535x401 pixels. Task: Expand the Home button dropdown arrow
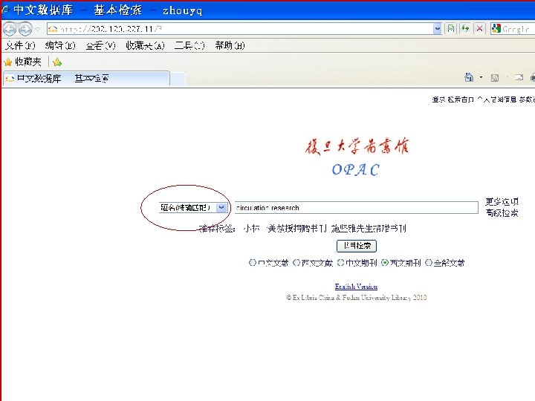click(481, 77)
